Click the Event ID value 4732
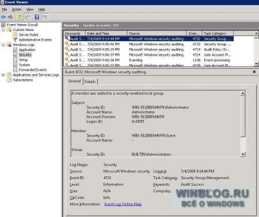This screenshot has width=259, height=217. 107,178
